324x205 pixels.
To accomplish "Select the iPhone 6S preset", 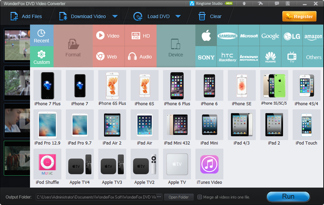I will coord(145,88).
